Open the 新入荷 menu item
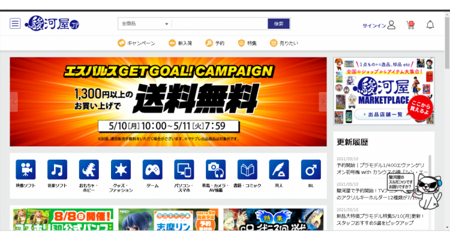This screenshot has width=450, height=240. [180, 43]
